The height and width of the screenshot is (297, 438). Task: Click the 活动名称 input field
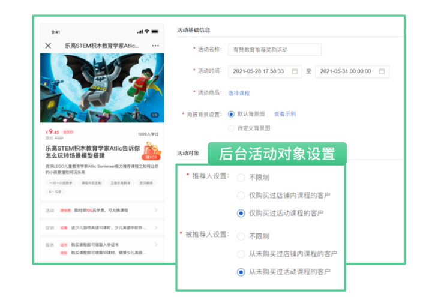[274, 50]
